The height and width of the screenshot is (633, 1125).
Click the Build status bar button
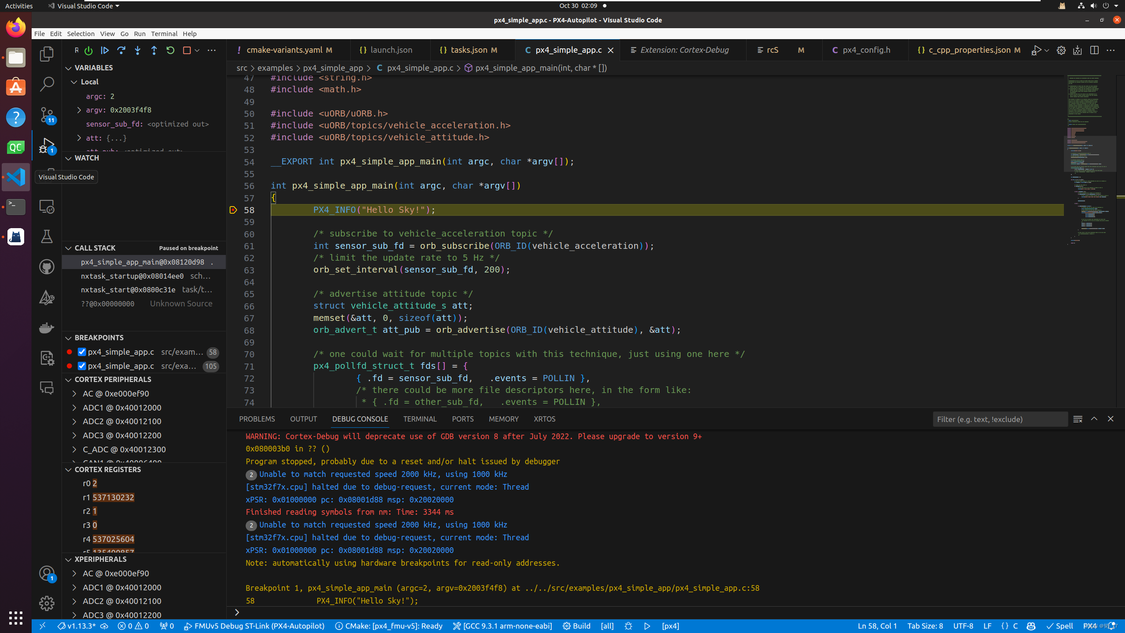[x=577, y=626]
